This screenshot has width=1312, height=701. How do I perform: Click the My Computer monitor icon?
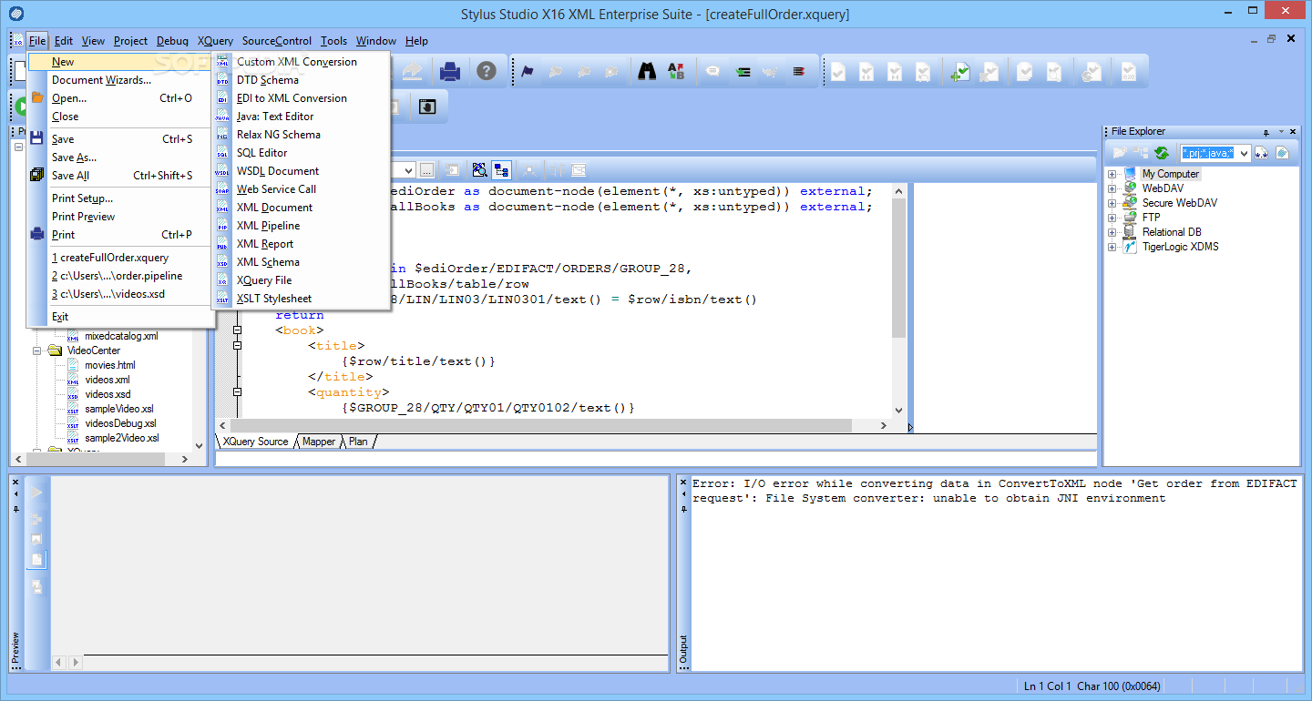click(1131, 174)
